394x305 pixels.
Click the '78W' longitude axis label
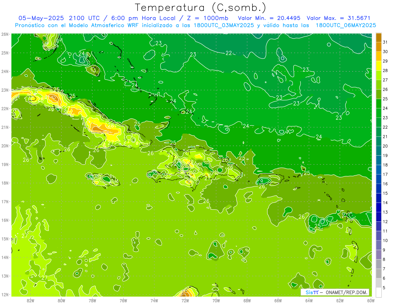point(92,300)
